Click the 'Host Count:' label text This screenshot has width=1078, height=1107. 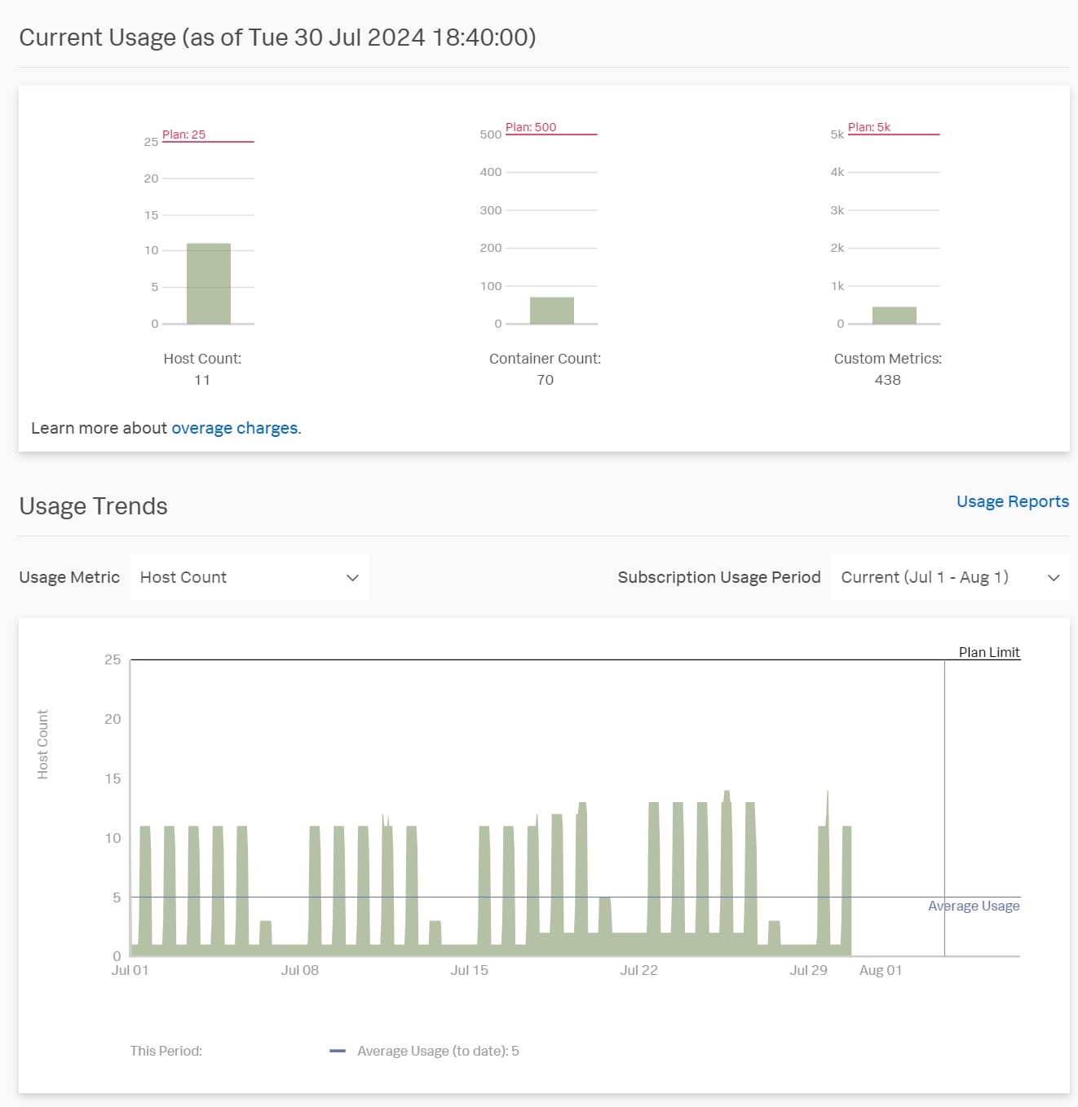click(202, 359)
